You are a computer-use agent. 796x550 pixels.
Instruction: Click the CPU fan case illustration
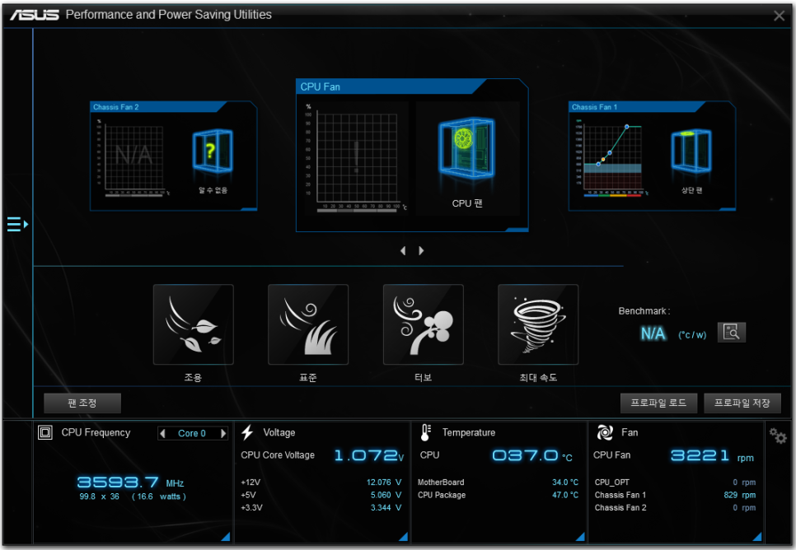point(467,148)
